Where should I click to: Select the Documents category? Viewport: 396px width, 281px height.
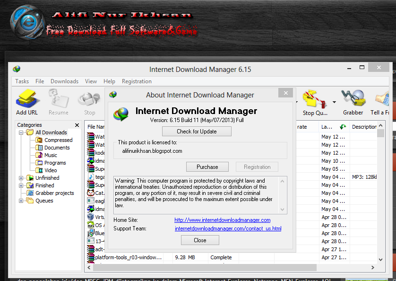coord(57,148)
